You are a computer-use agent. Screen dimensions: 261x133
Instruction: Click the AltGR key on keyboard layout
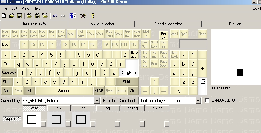click(99, 91)
